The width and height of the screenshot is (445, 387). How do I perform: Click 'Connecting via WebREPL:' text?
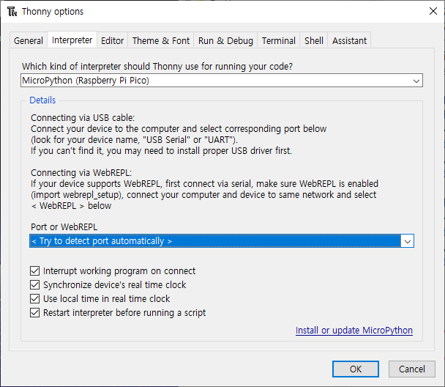(x=81, y=173)
